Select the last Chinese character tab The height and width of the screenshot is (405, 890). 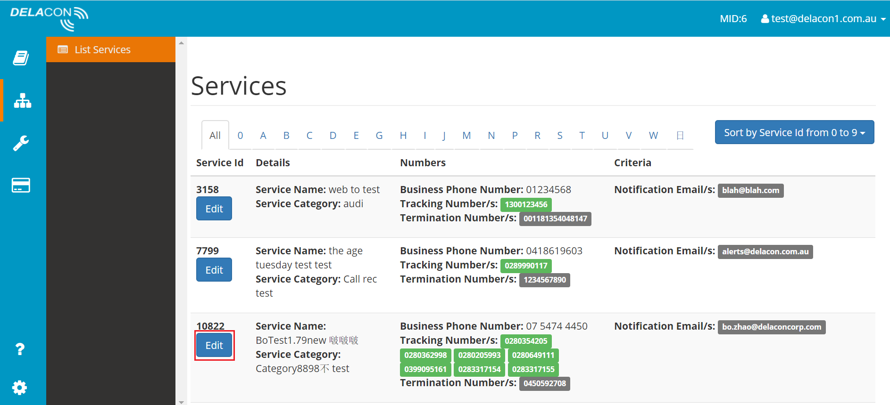[x=680, y=136]
